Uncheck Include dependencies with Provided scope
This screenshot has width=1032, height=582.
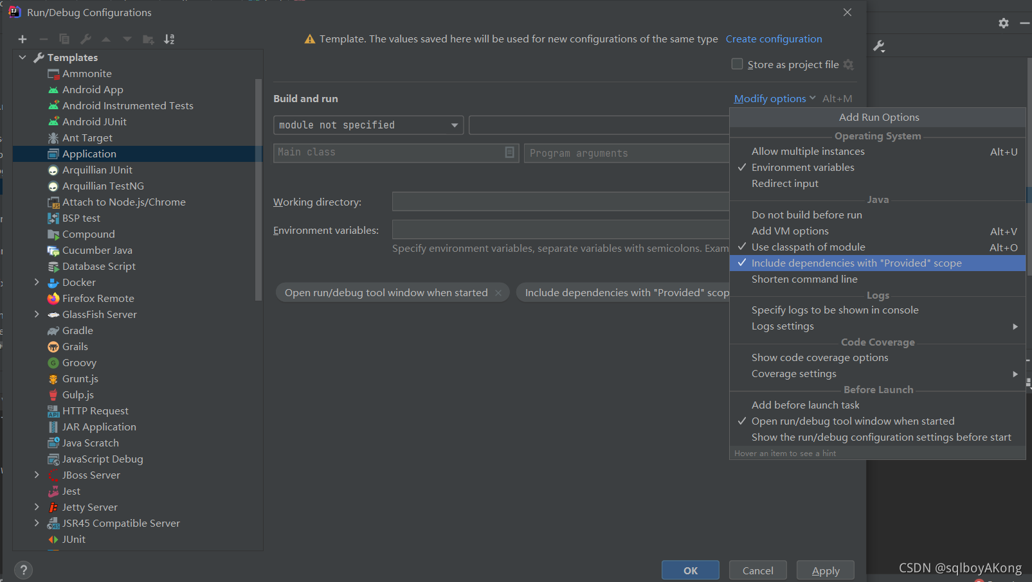click(877, 263)
